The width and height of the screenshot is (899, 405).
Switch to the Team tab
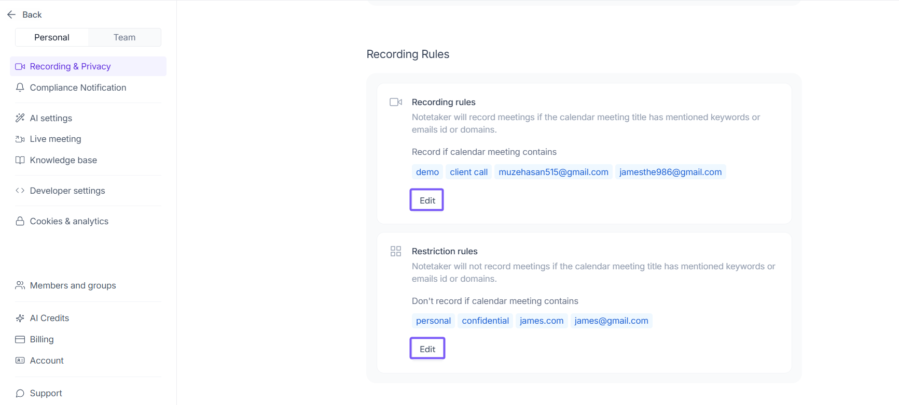click(125, 37)
